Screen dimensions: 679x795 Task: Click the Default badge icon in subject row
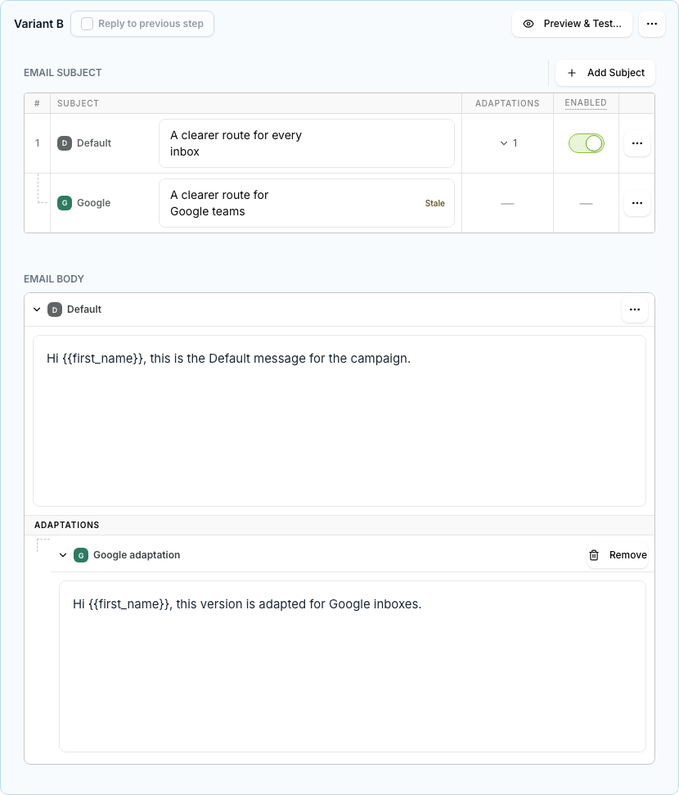coord(65,143)
